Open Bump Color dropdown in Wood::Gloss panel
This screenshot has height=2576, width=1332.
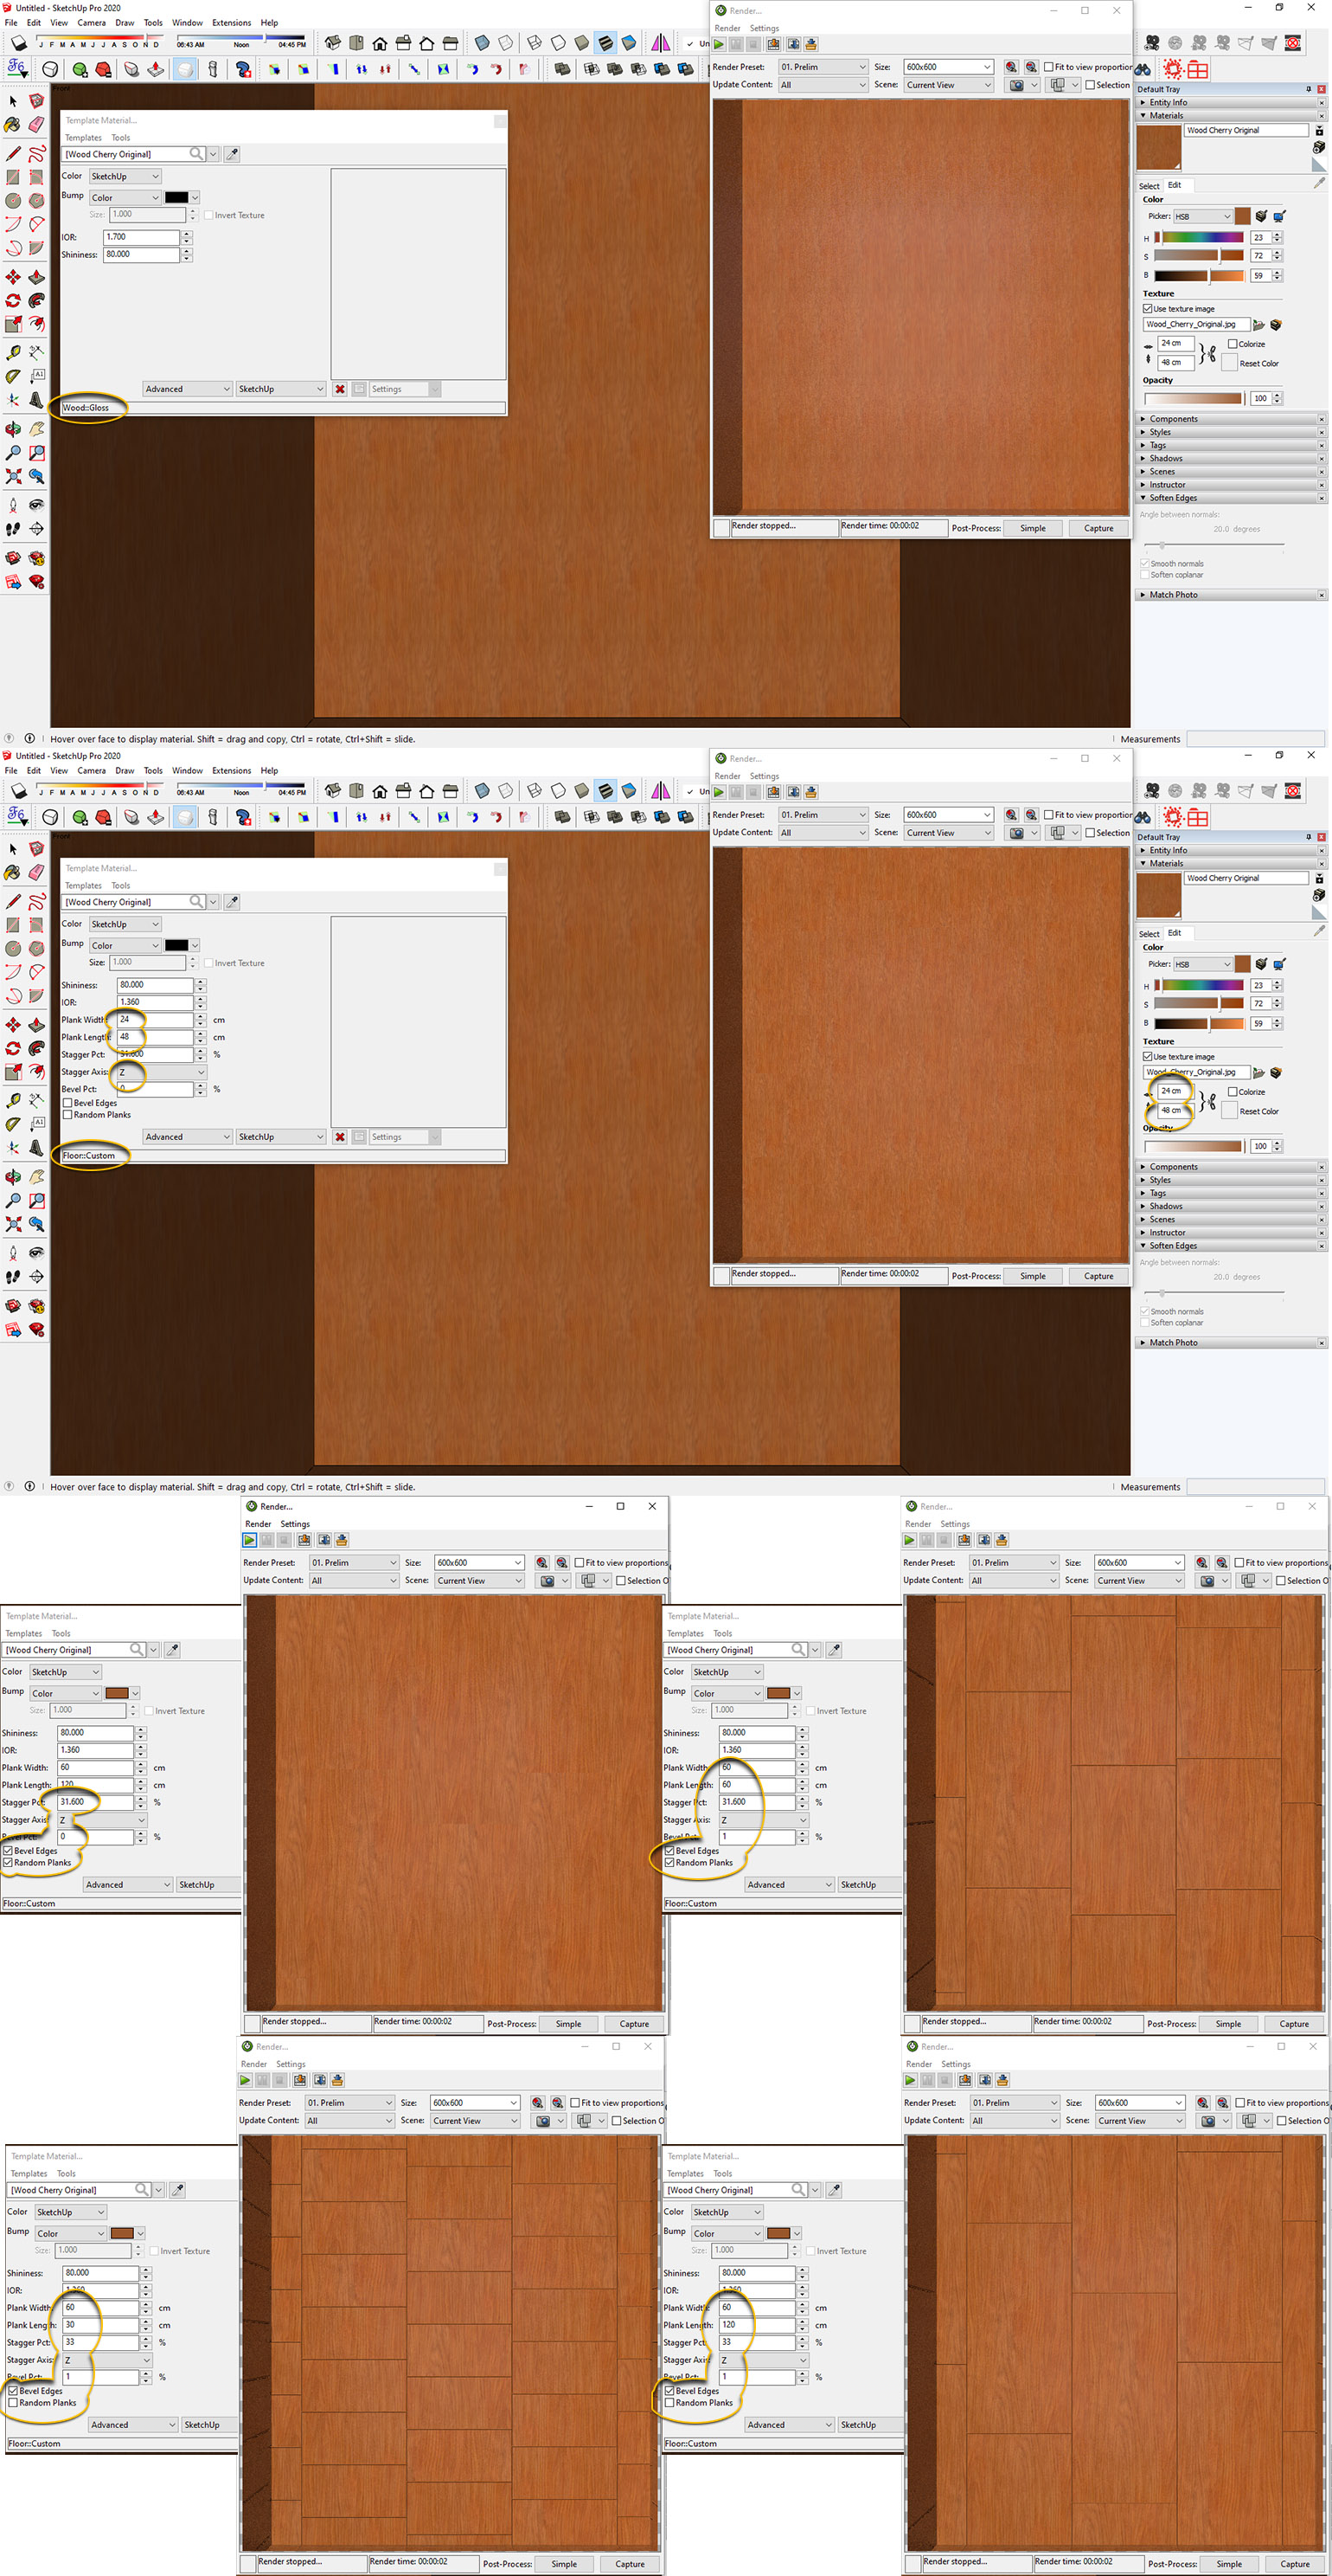point(125,198)
